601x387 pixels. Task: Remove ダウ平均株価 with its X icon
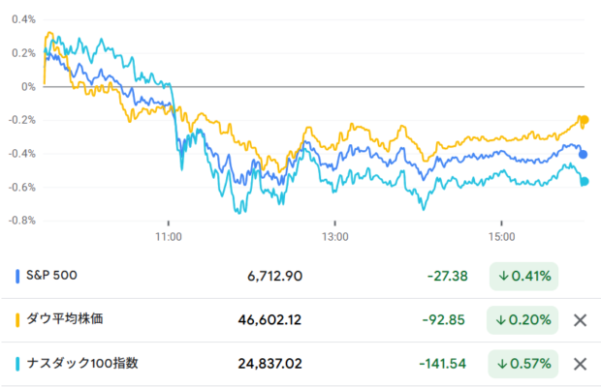[x=580, y=320]
